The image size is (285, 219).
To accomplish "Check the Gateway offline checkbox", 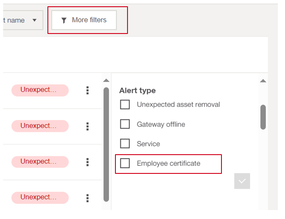I will click(125, 124).
